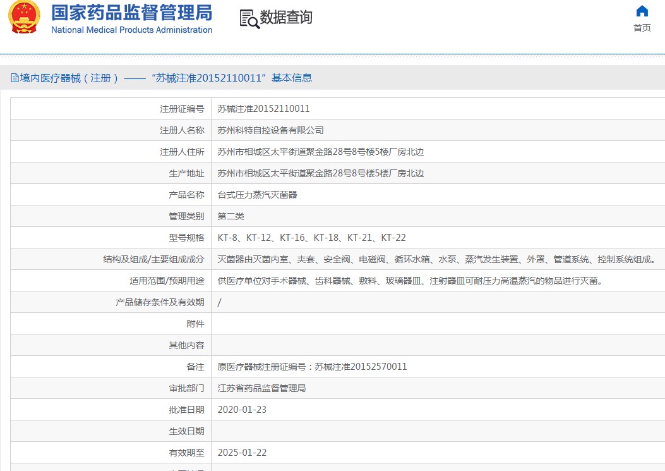This screenshot has width=665, height=471.
Task: Select the 产品名称 label cell
Action: click(x=111, y=195)
